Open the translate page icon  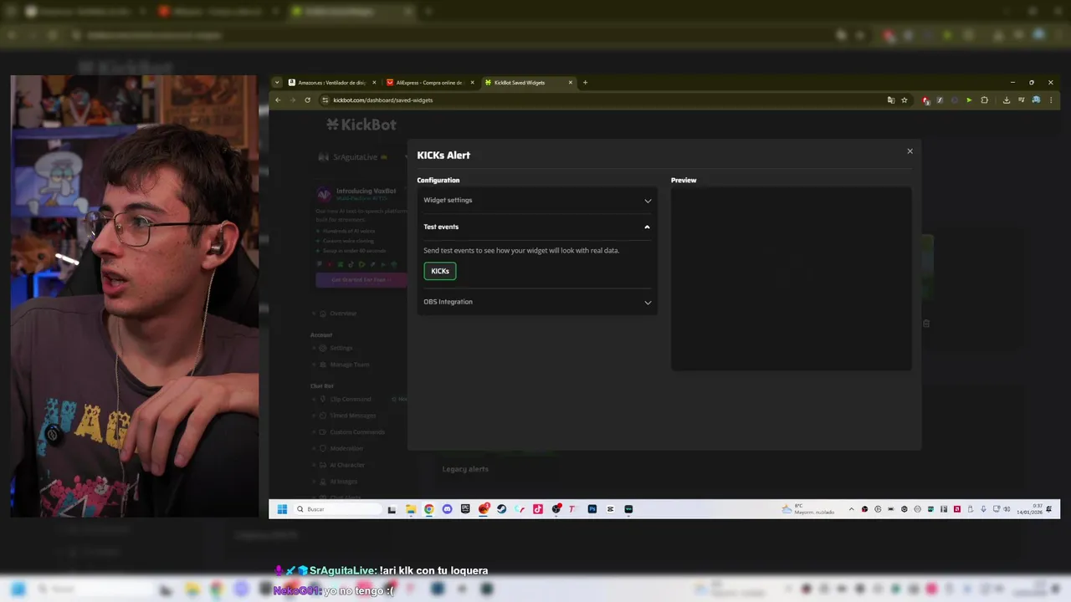(891, 100)
